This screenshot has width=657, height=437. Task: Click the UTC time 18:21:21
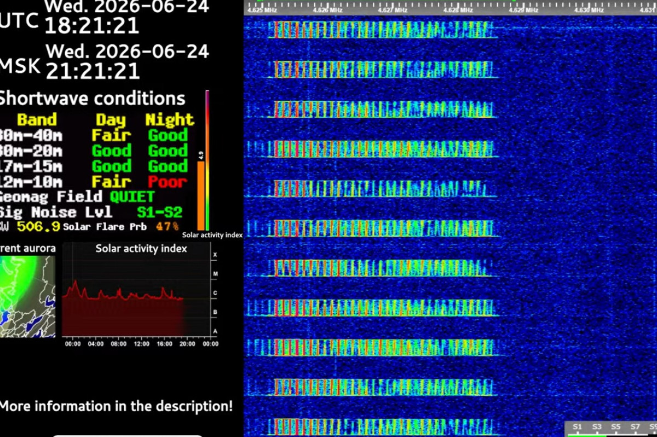[92, 25]
